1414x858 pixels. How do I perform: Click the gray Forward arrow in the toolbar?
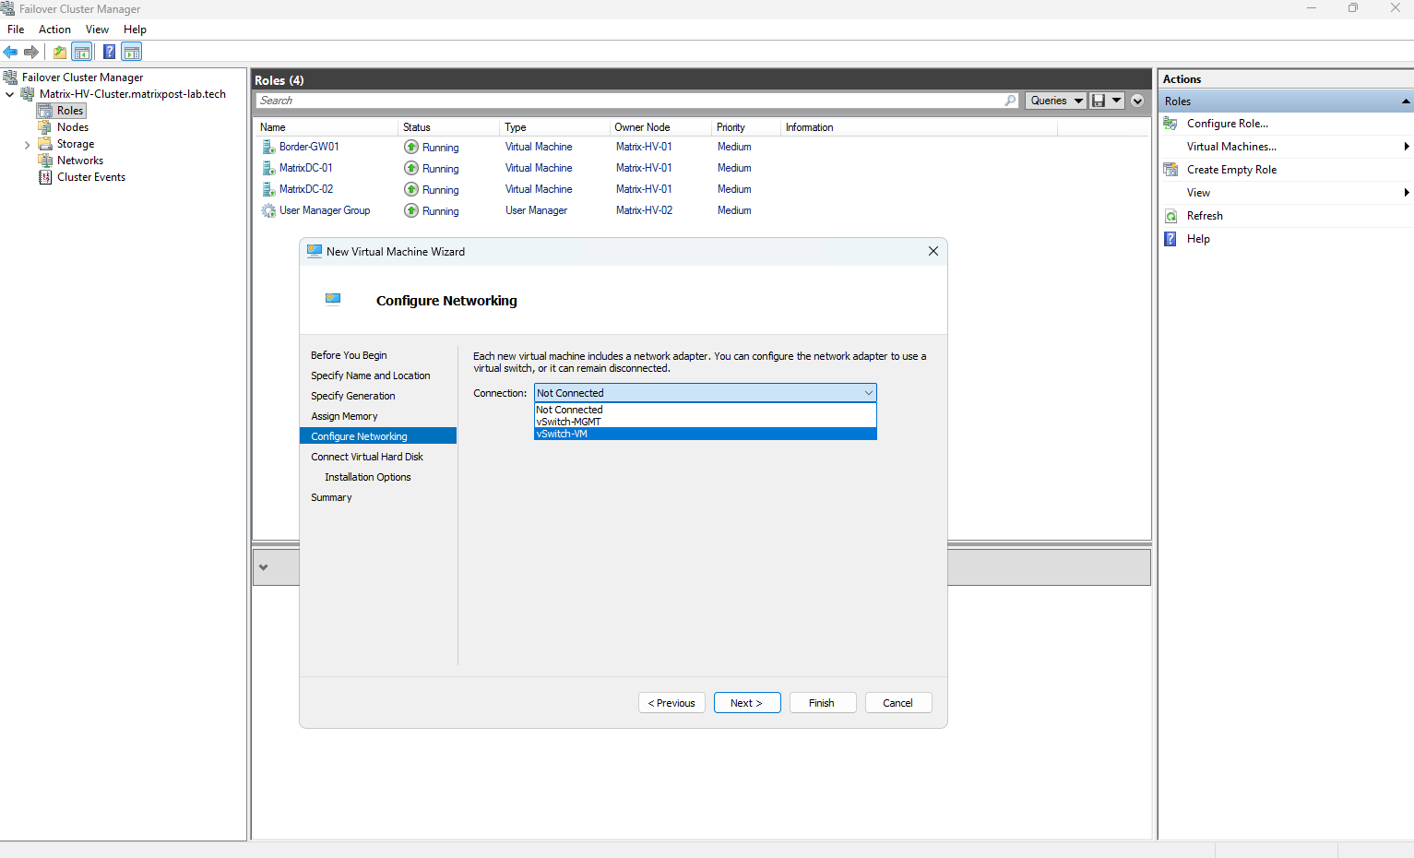click(31, 52)
